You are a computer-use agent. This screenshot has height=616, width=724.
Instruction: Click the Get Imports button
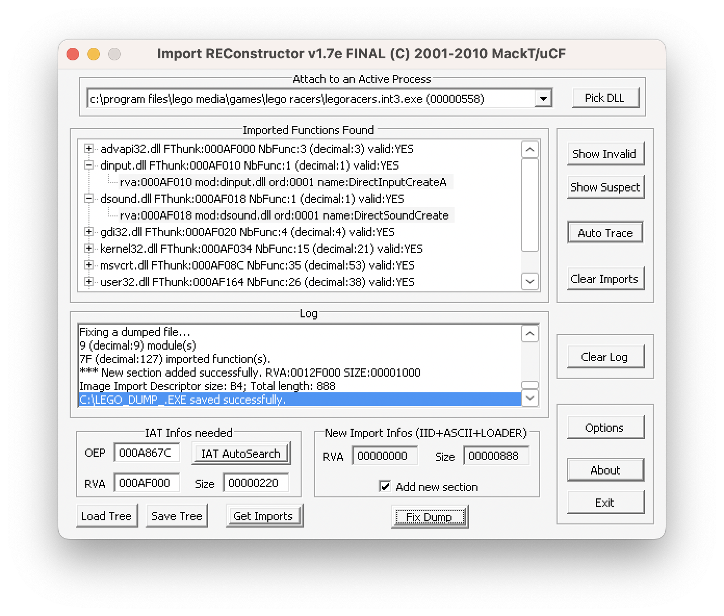point(264,516)
